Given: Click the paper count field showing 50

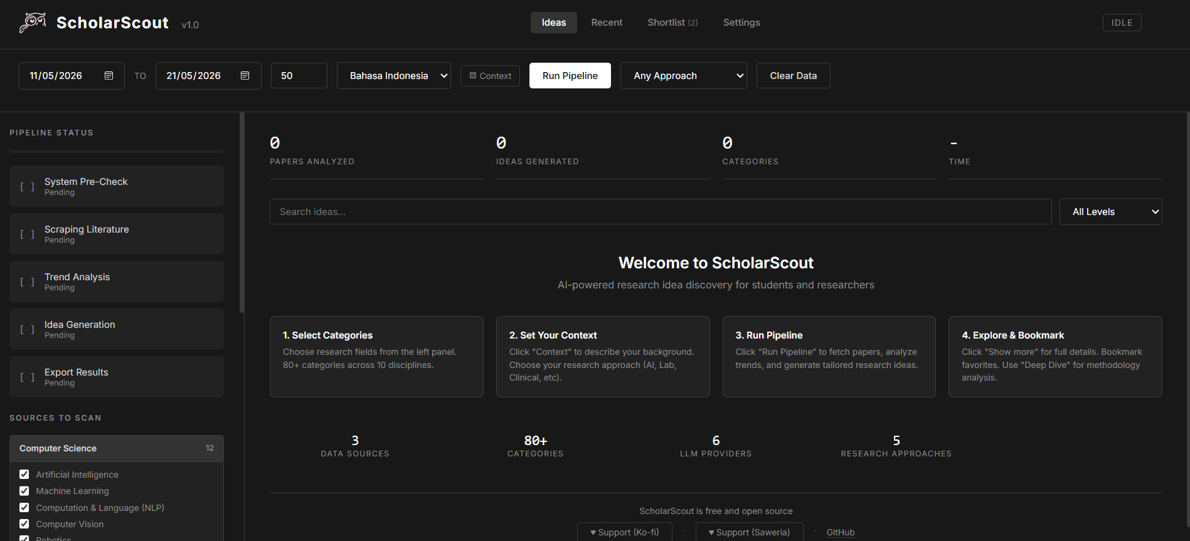Looking at the screenshot, I should [299, 76].
